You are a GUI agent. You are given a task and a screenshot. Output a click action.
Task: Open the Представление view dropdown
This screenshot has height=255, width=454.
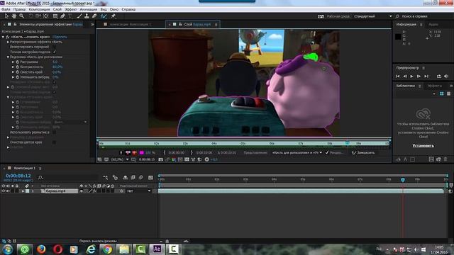pyautogui.click(x=297, y=152)
